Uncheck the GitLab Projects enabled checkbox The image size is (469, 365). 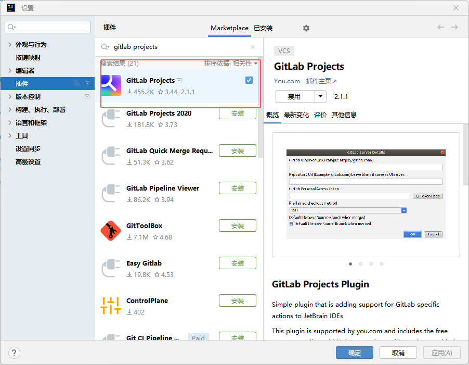pyautogui.click(x=249, y=80)
